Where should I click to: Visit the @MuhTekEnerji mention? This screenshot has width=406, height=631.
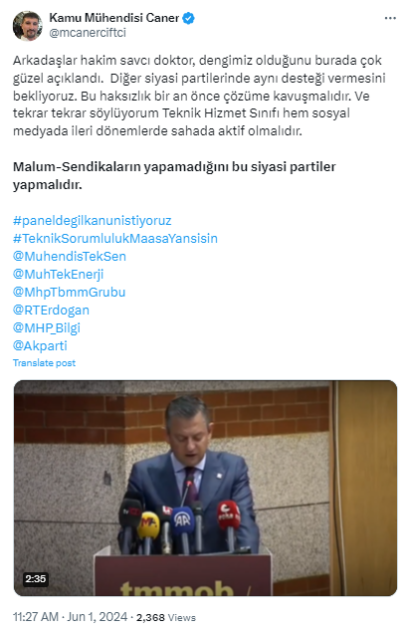point(58,274)
